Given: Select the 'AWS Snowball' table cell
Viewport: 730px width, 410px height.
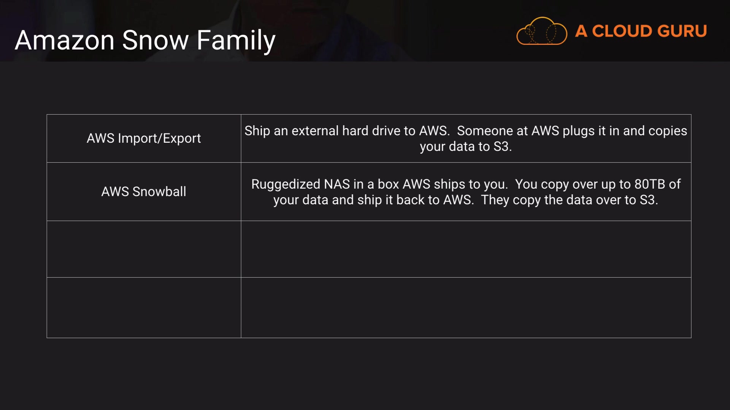Looking at the screenshot, I should pos(144,192).
